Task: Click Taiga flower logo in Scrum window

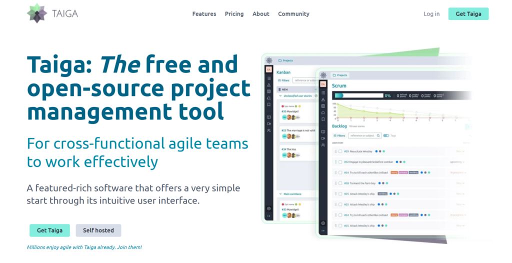Action: point(323,75)
